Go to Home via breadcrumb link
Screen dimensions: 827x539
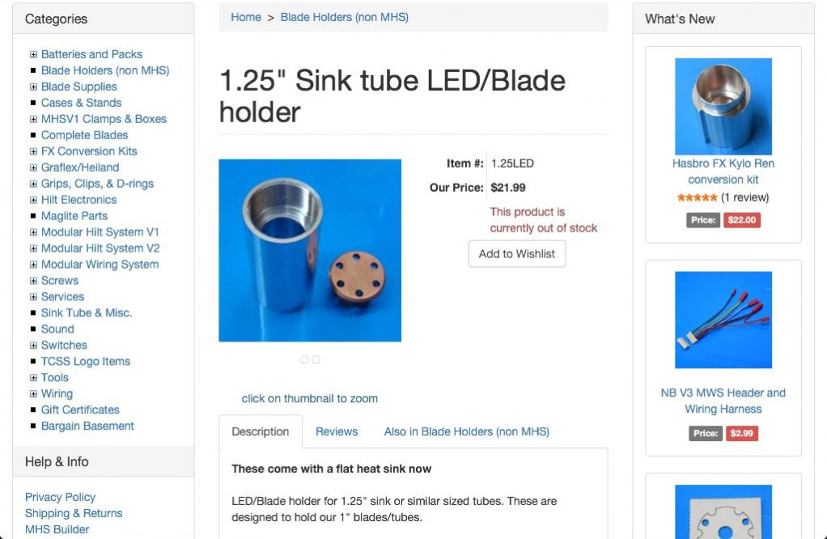click(x=246, y=17)
